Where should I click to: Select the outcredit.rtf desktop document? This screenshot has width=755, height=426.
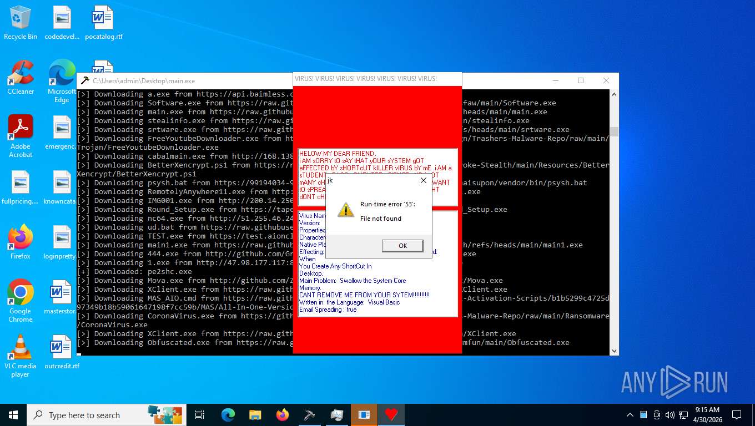(x=62, y=352)
